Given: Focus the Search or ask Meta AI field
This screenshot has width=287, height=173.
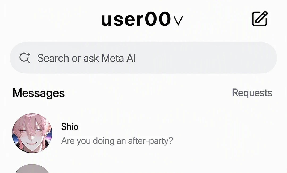Looking at the screenshot, I should pos(143,58).
